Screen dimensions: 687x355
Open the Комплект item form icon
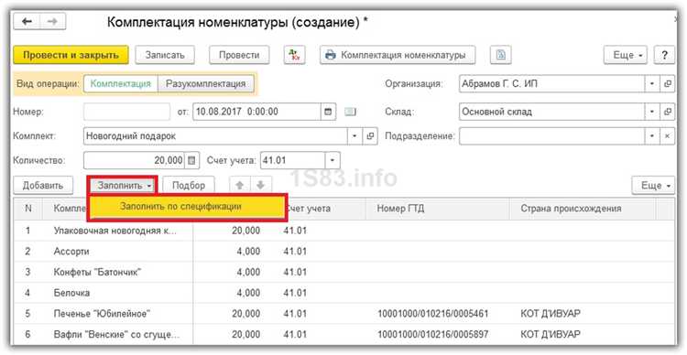[370, 136]
